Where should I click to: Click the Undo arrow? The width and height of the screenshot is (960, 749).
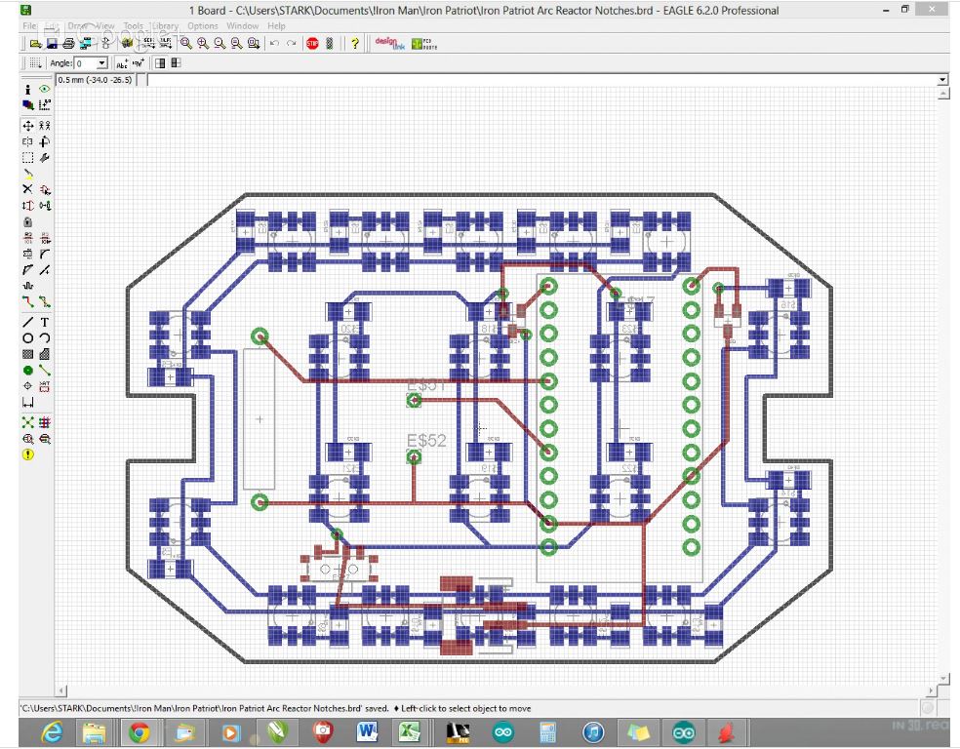point(274,44)
